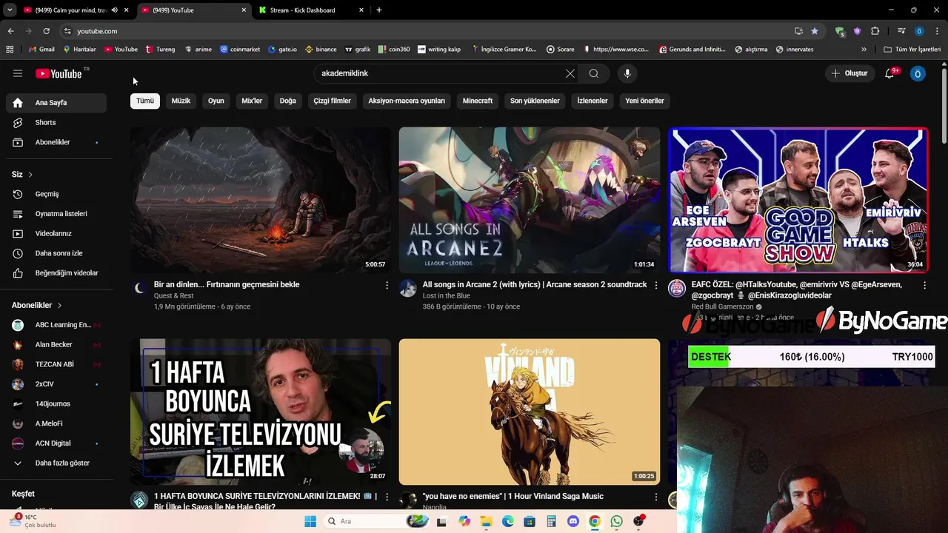Viewport: 948px width, 533px height.
Task: Open TEZCAN ABİ subscription
Action: click(56, 364)
